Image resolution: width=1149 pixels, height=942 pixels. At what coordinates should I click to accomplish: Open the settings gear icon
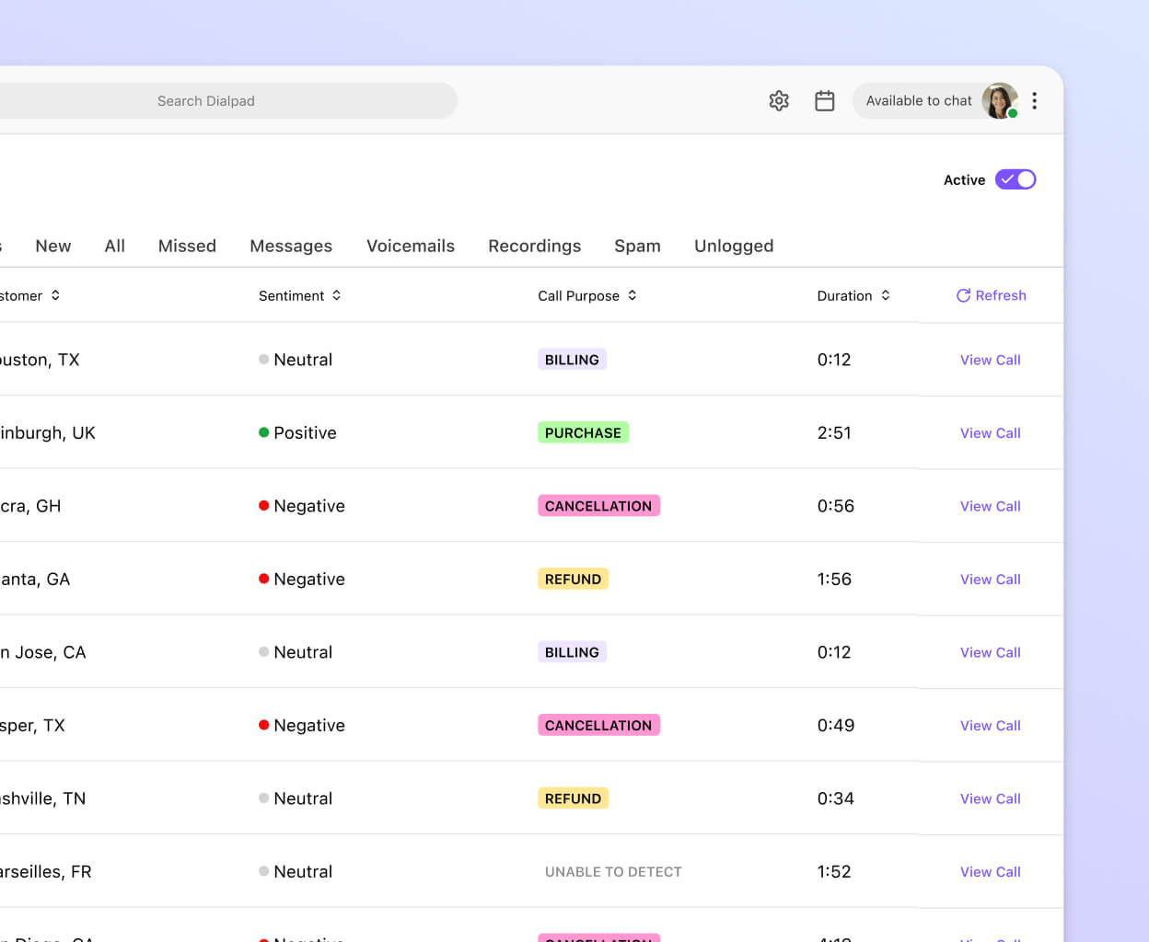coord(779,100)
